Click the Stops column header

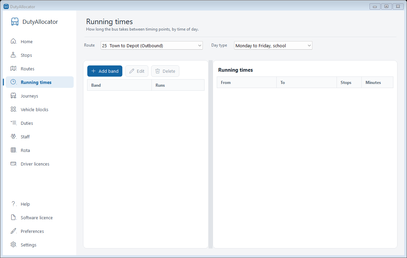pyautogui.click(x=349, y=83)
